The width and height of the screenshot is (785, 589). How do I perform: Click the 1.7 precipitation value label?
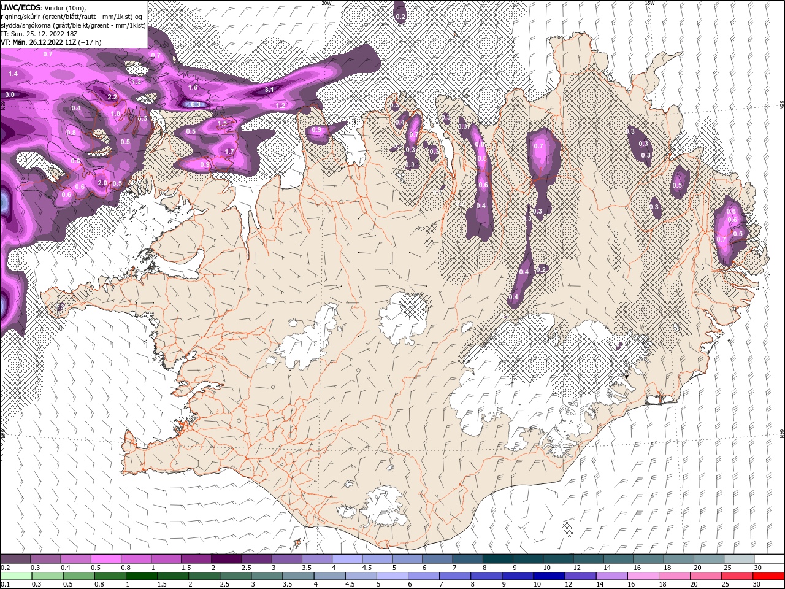pyautogui.click(x=229, y=152)
